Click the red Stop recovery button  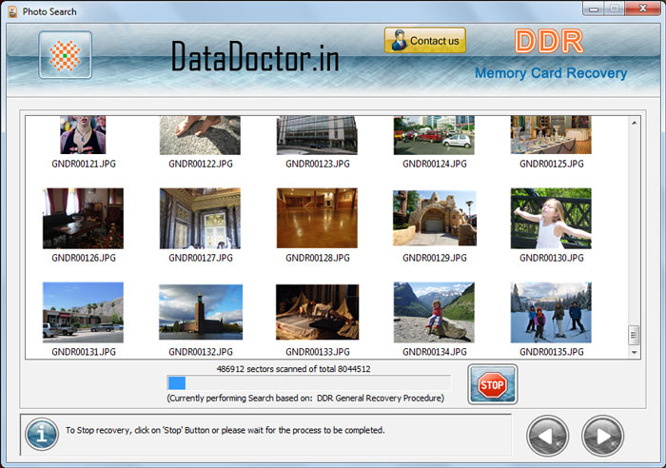(x=492, y=384)
